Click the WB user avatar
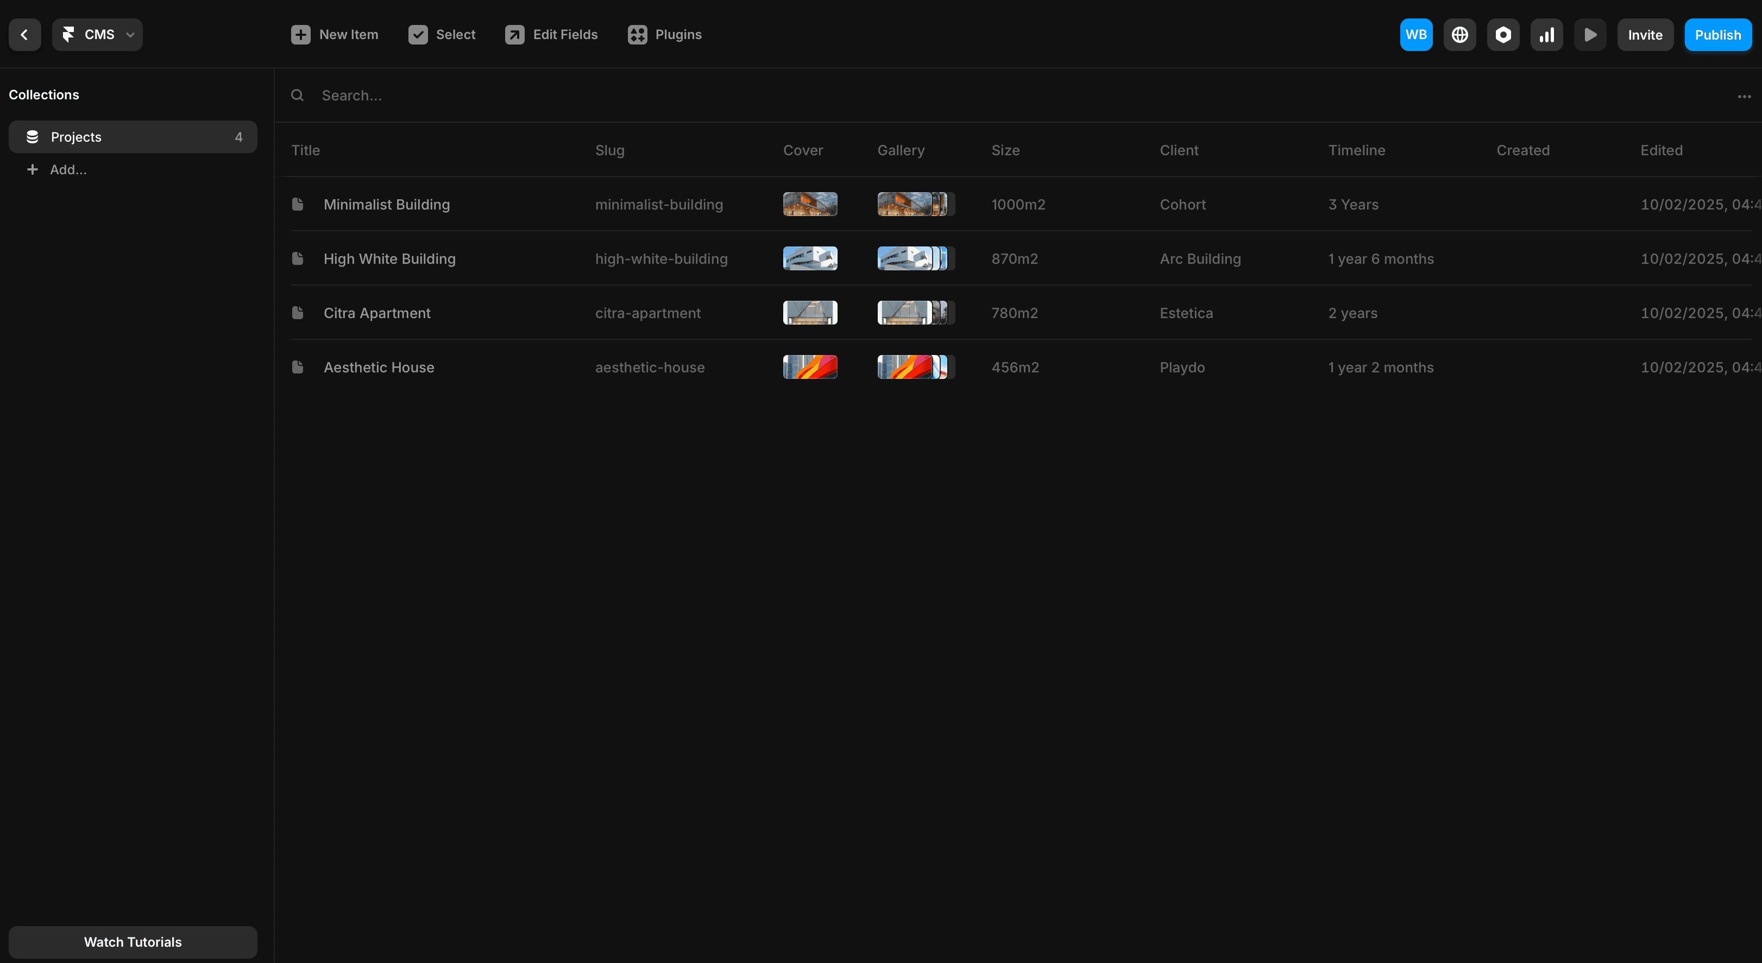 coord(1416,35)
